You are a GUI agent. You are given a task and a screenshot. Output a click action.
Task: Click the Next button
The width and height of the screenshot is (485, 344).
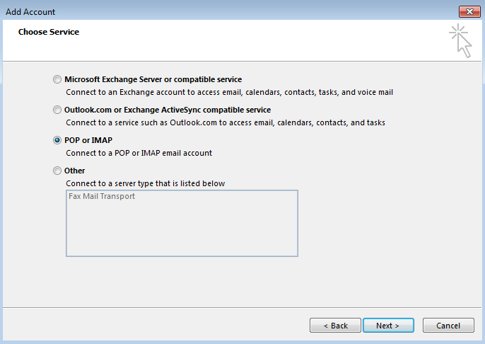click(x=388, y=326)
